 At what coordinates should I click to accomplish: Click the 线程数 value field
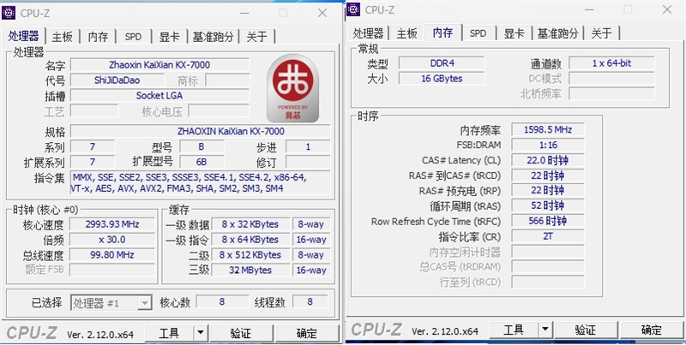(x=310, y=301)
